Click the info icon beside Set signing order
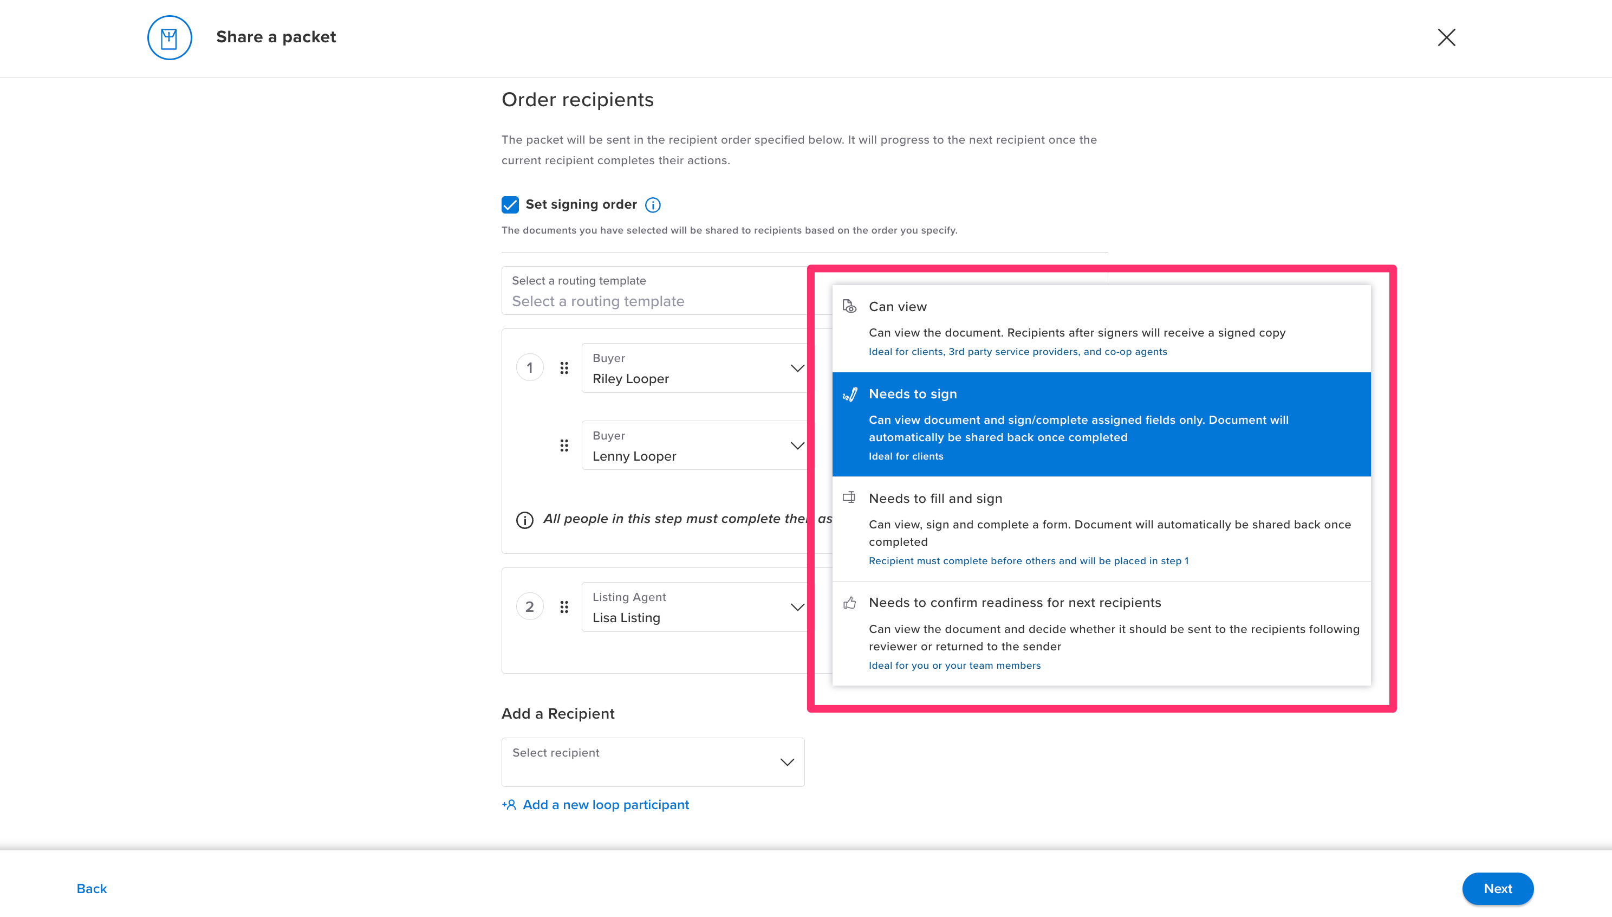The image size is (1612, 917). coord(653,205)
